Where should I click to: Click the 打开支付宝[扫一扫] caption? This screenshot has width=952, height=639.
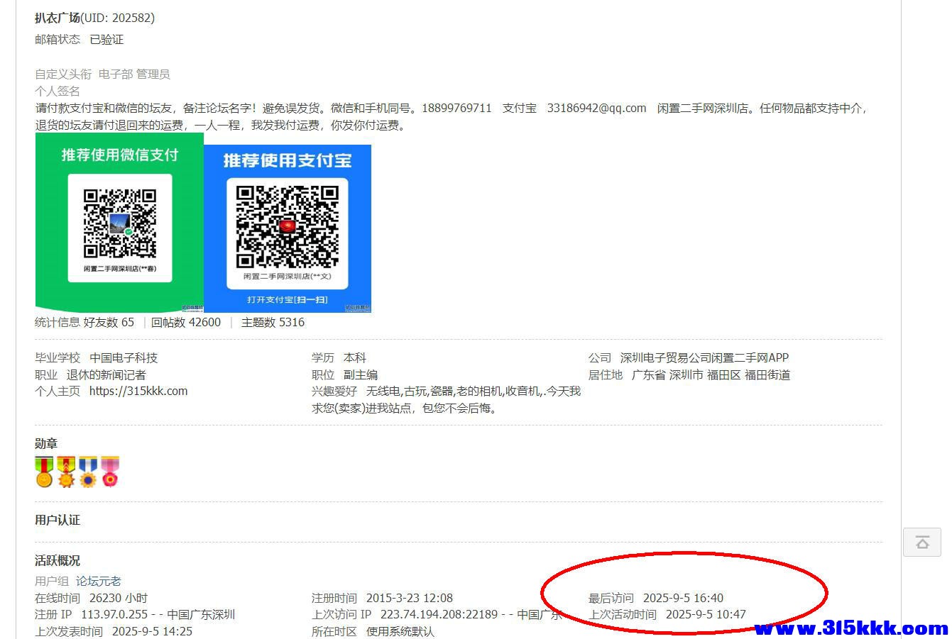(287, 300)
